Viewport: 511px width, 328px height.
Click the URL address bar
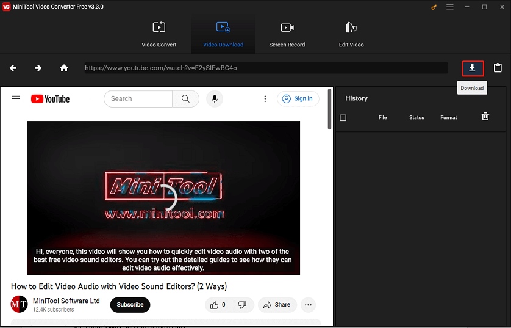click(266, 68)
